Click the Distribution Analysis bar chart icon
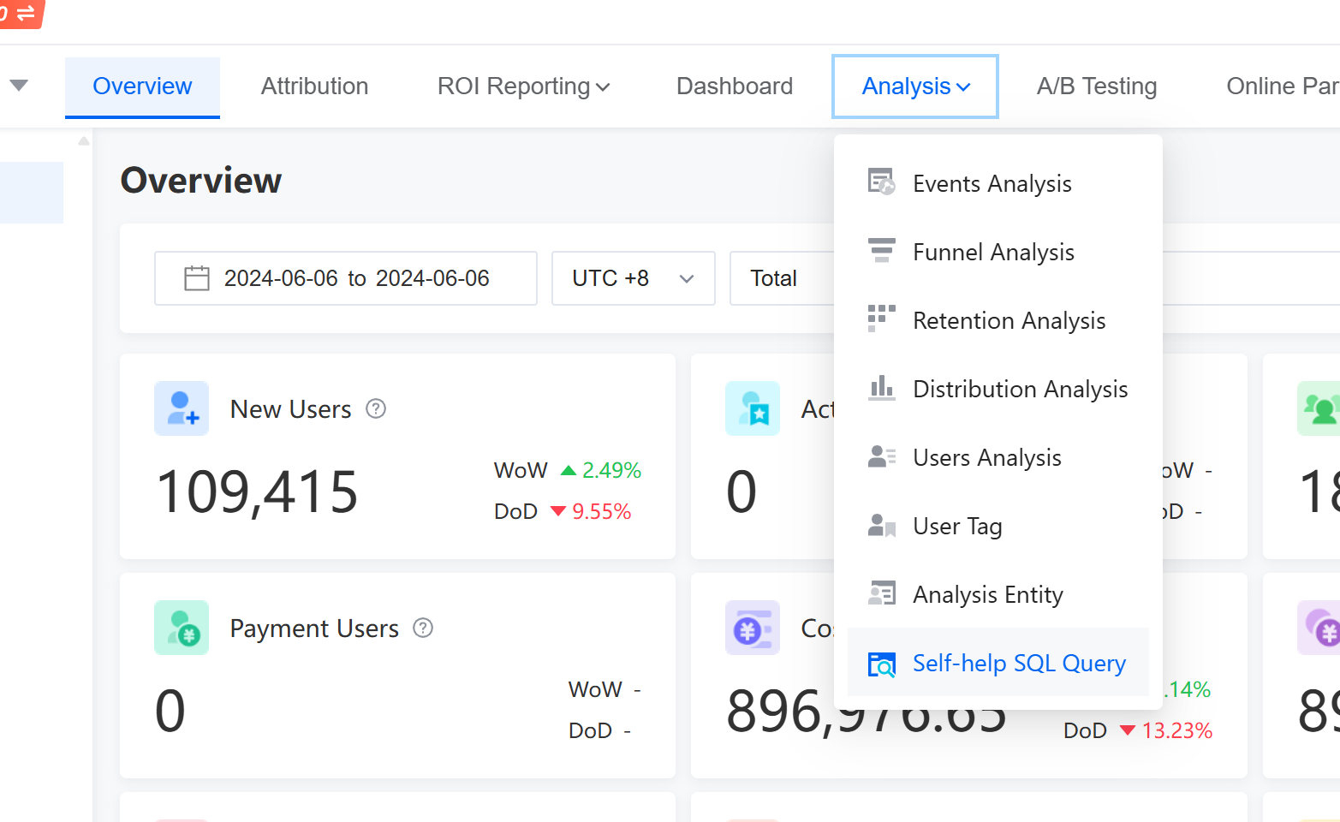Image resolution: width=1340 pixels, height=822 pixels. click(881, 388)
